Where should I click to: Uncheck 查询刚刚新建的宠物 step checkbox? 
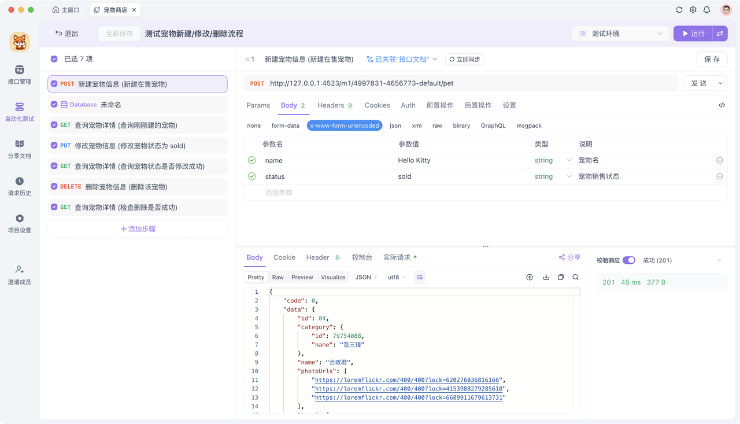click(54, 125)
